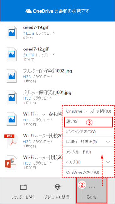Click the diamond premium icon

click(x=58, y=187)
